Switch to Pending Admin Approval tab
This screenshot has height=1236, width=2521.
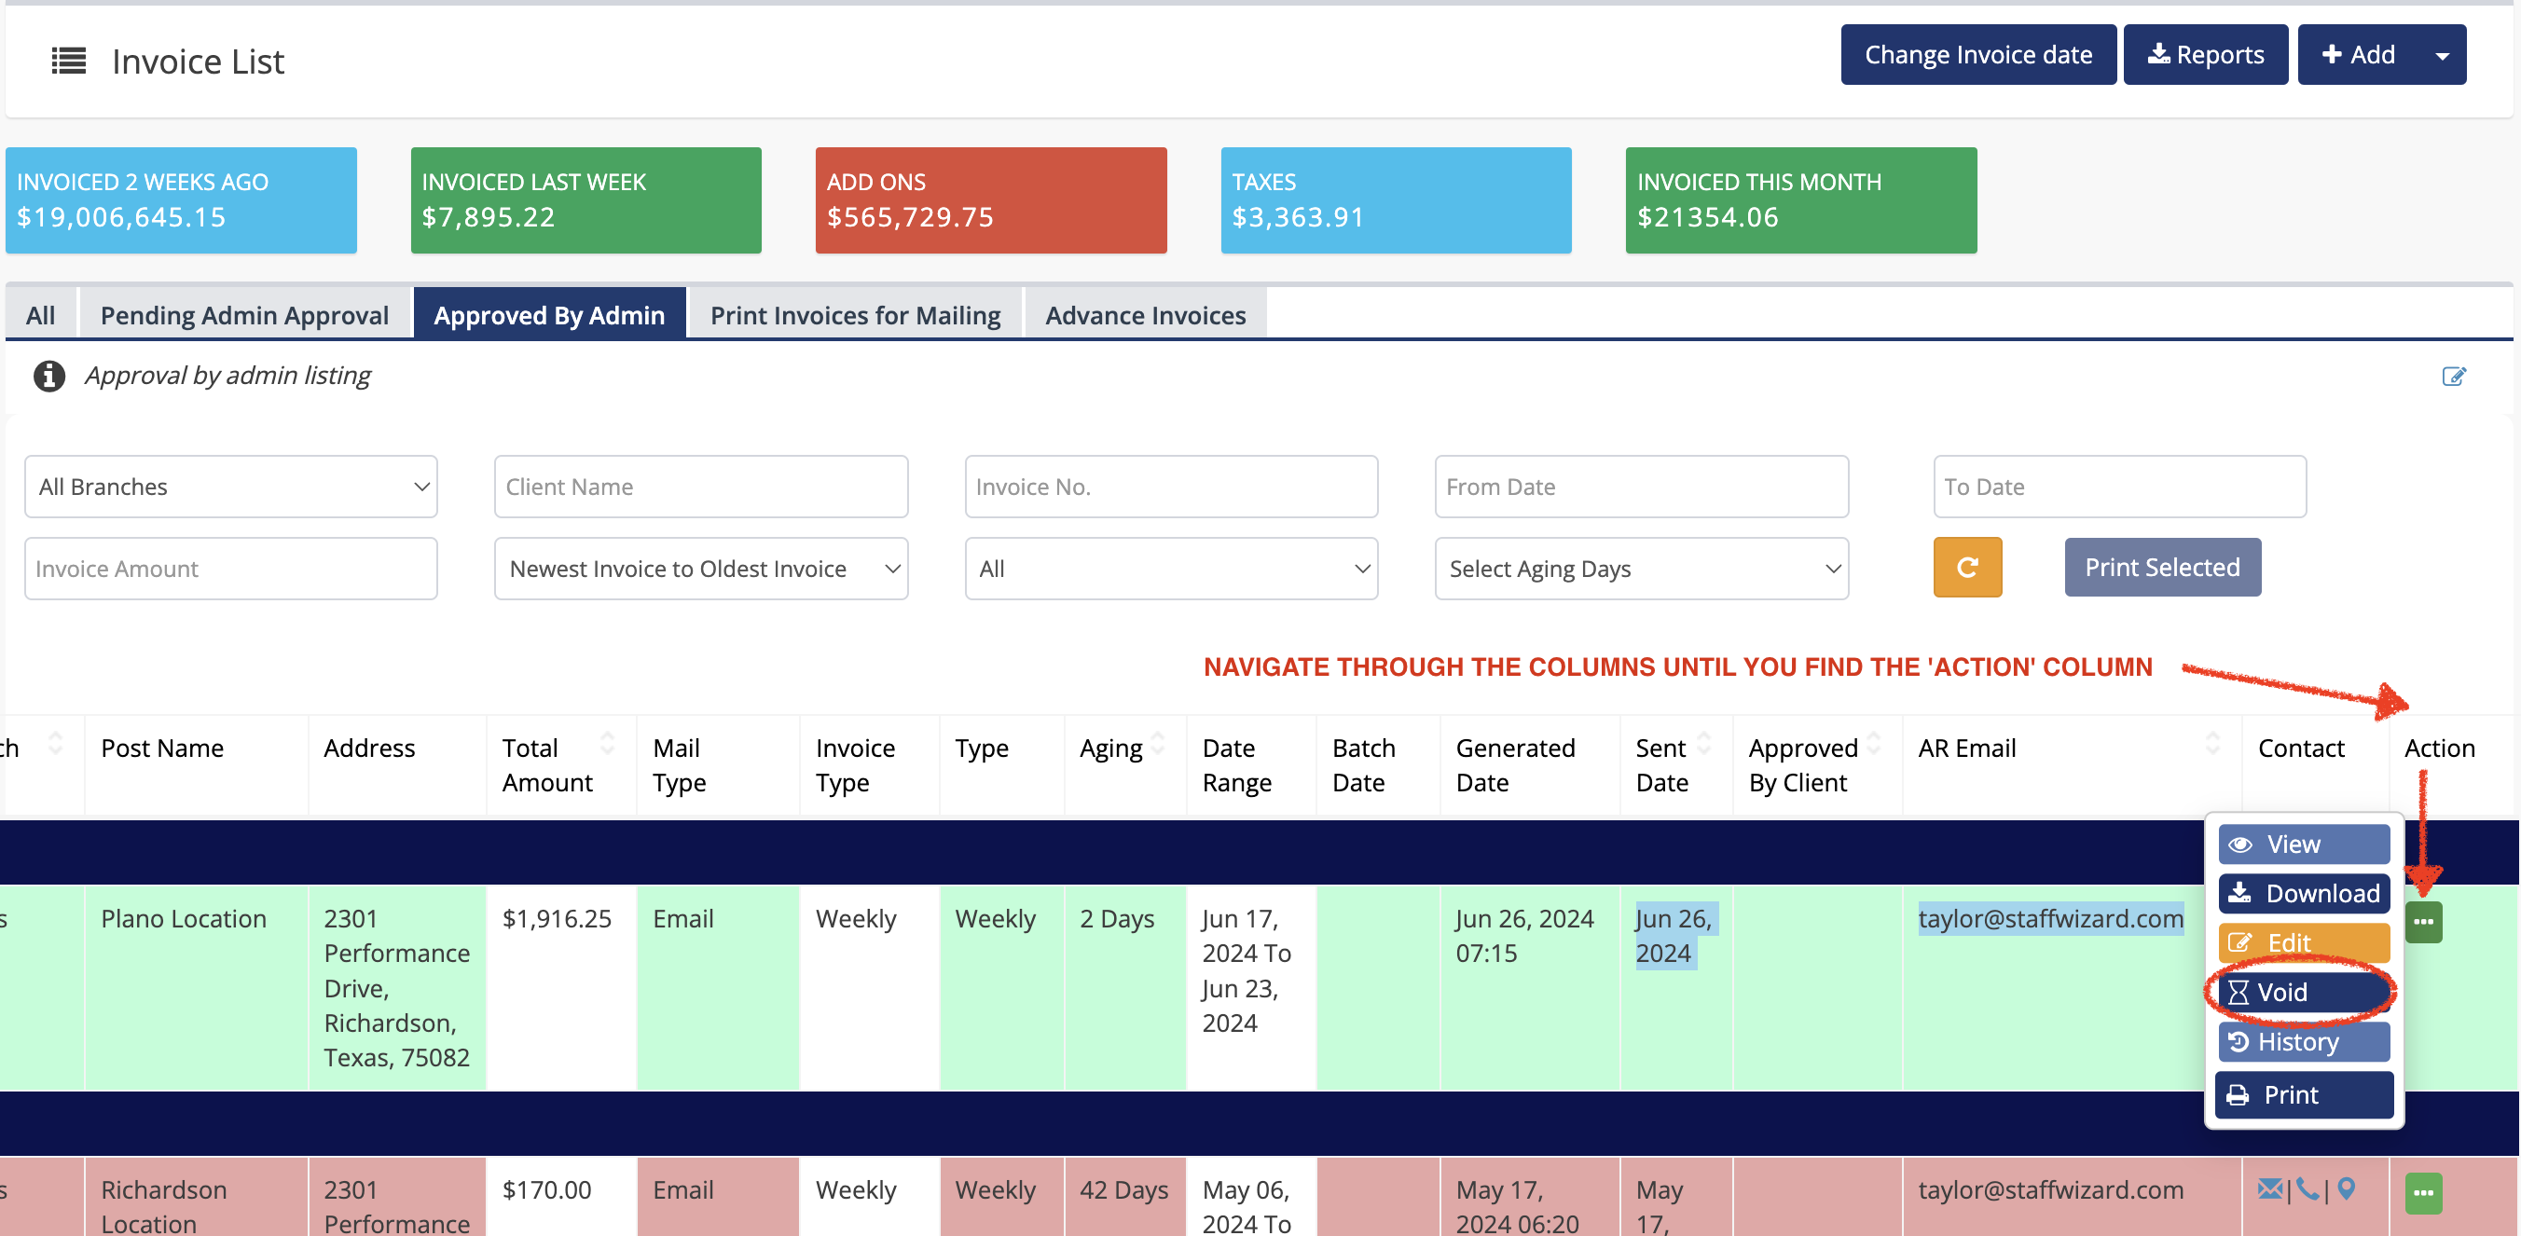tap(244, 315)
